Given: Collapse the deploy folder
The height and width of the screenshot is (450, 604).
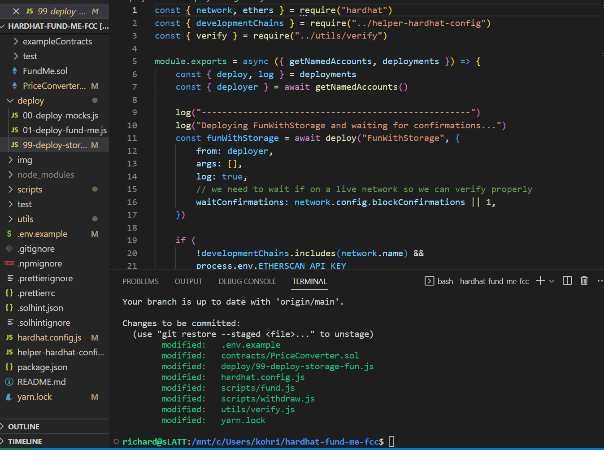Looking at the screenshot, I should [54, 100].
